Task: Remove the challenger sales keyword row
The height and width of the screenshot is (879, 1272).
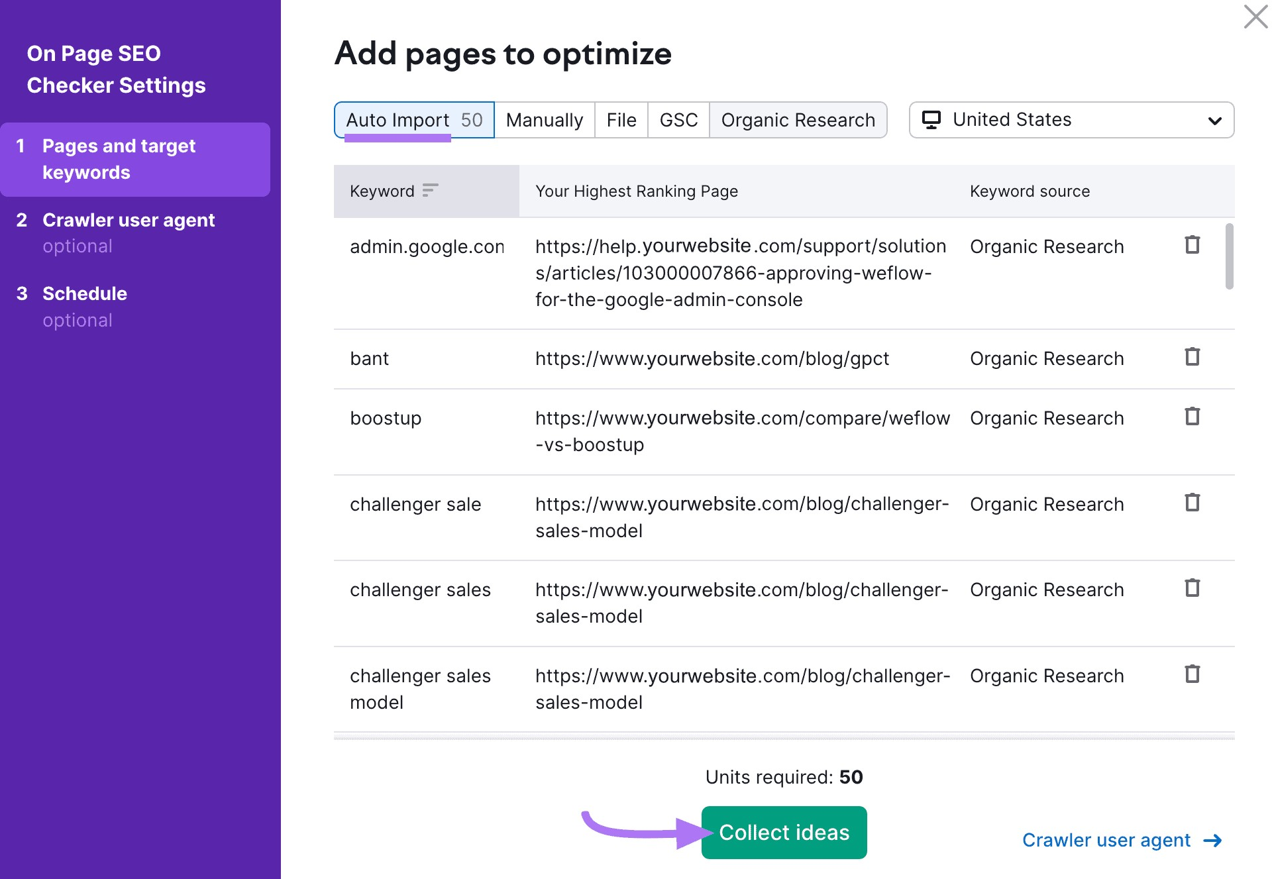Action: 1192,588
